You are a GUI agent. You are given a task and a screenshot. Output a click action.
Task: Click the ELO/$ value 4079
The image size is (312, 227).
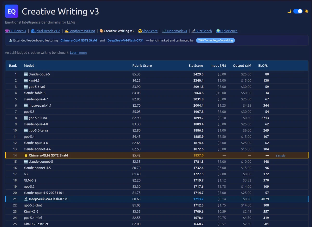click(x=265, y=199)
